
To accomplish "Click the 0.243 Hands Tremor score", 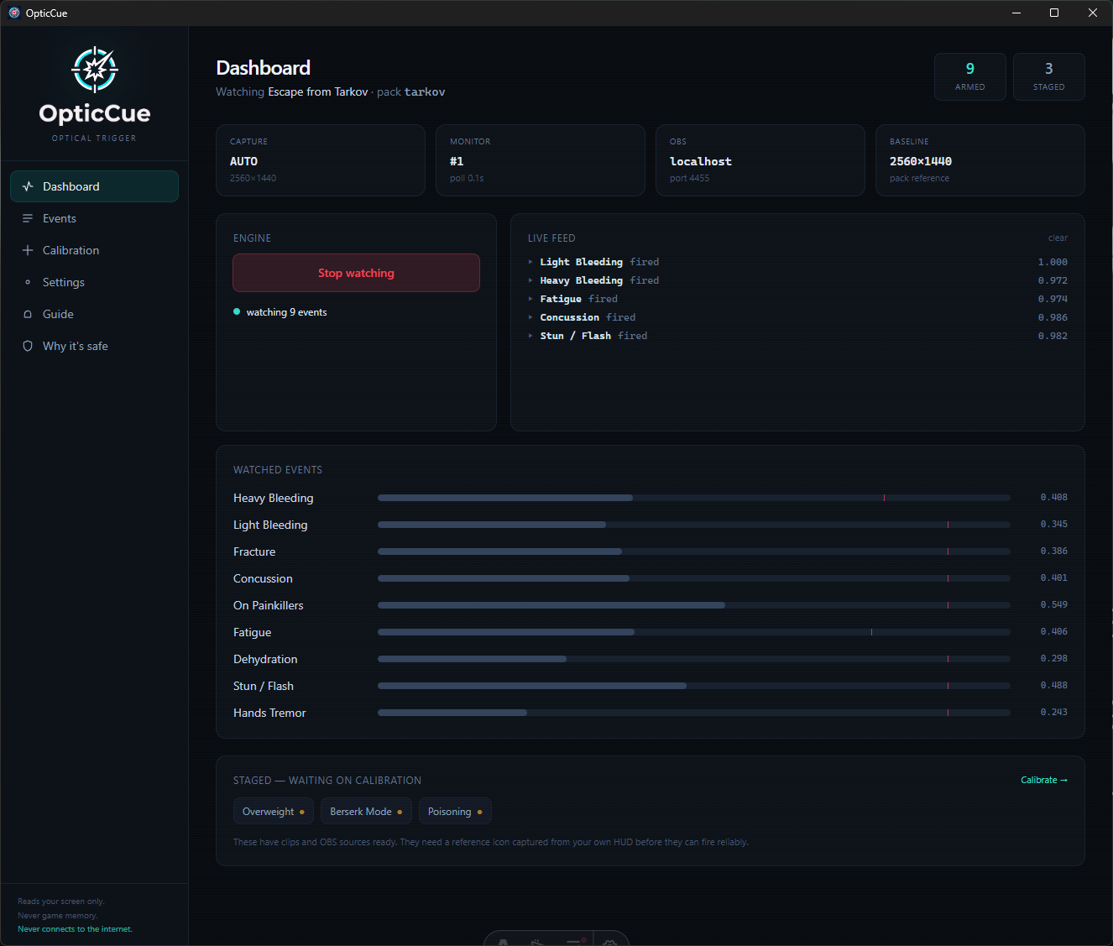I will click(x=1054, y=713).
